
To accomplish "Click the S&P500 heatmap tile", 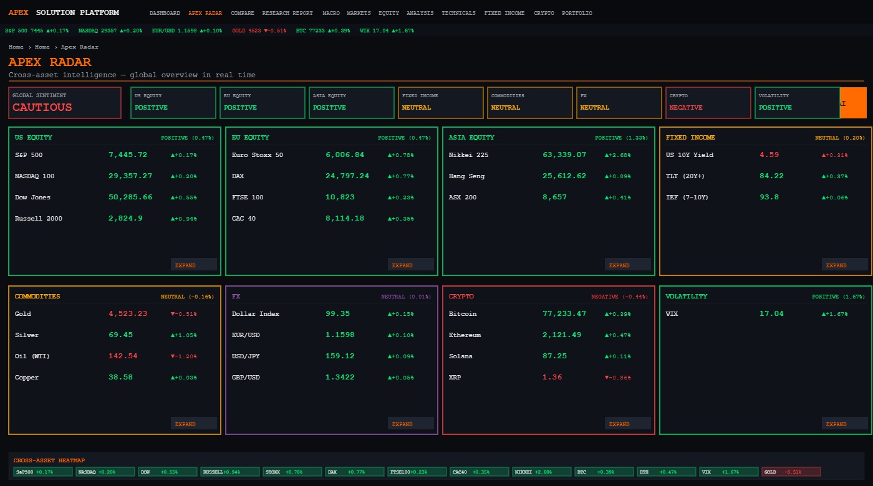I will point(43,472).
